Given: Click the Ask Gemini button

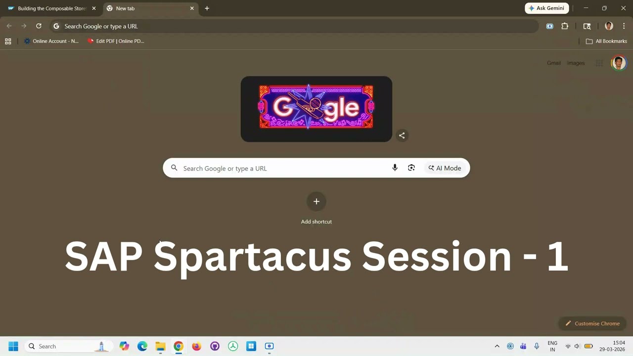Looking at the screenshot, I should click(547, 8).
